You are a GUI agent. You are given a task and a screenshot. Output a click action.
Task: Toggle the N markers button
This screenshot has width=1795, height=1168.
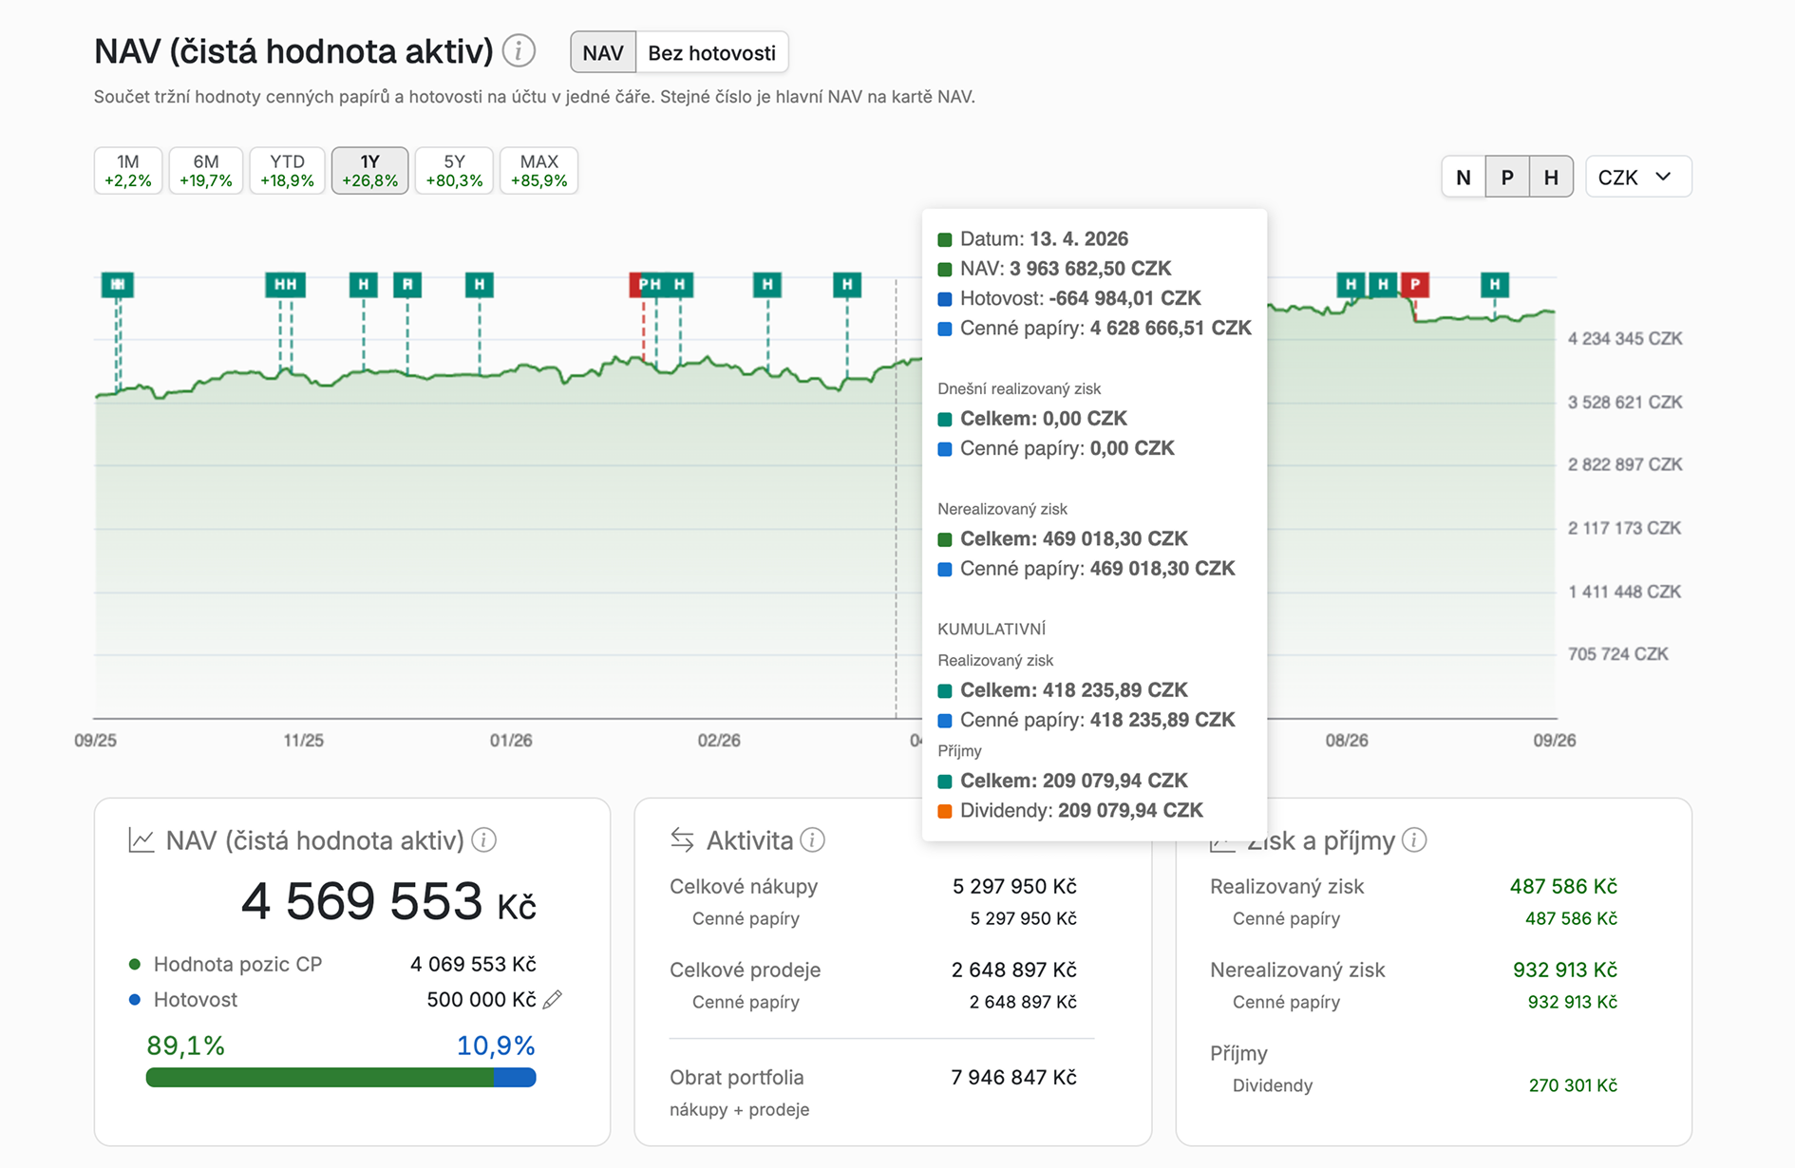pyautogui.click(x=1464, y=178)
